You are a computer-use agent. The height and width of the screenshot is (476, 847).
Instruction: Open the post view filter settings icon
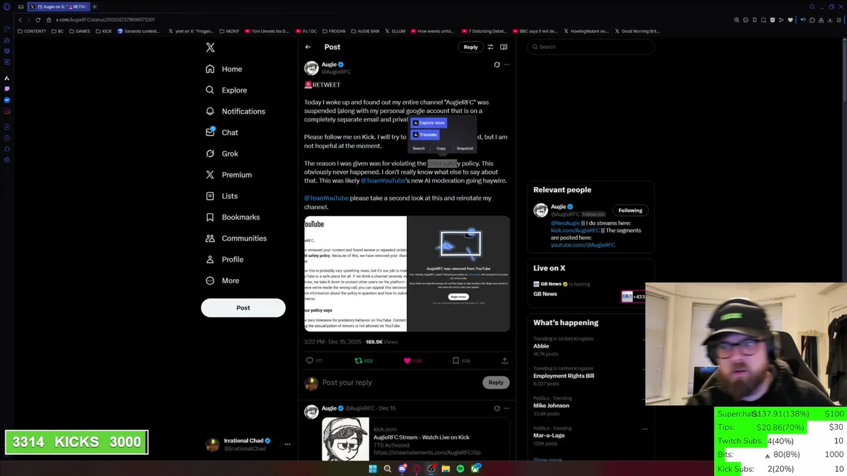[x=490, y=47]
